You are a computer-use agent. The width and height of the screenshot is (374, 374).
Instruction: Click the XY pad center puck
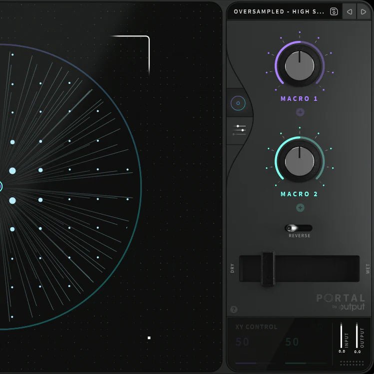[0, 187]
